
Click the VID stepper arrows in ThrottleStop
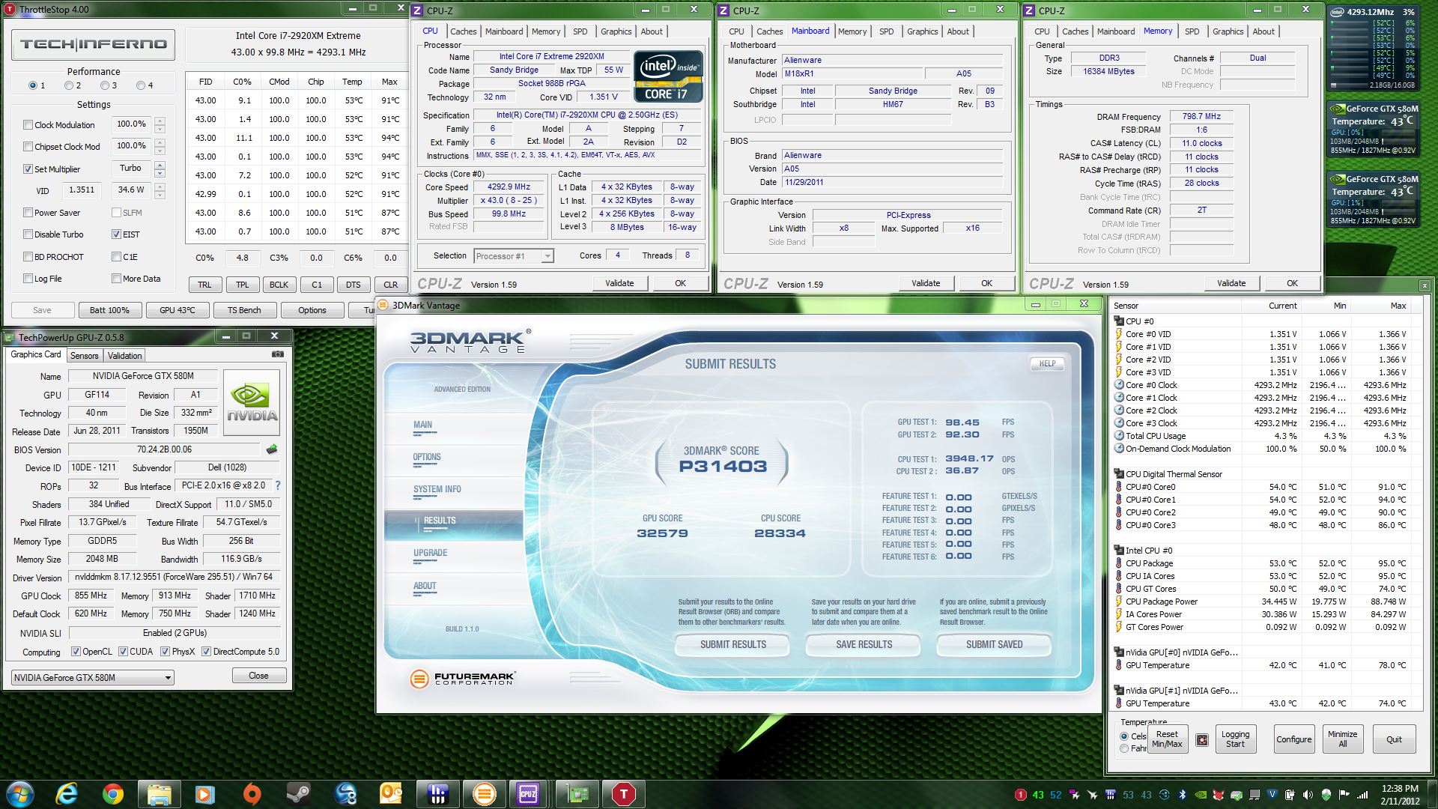(x=160, y=190)
